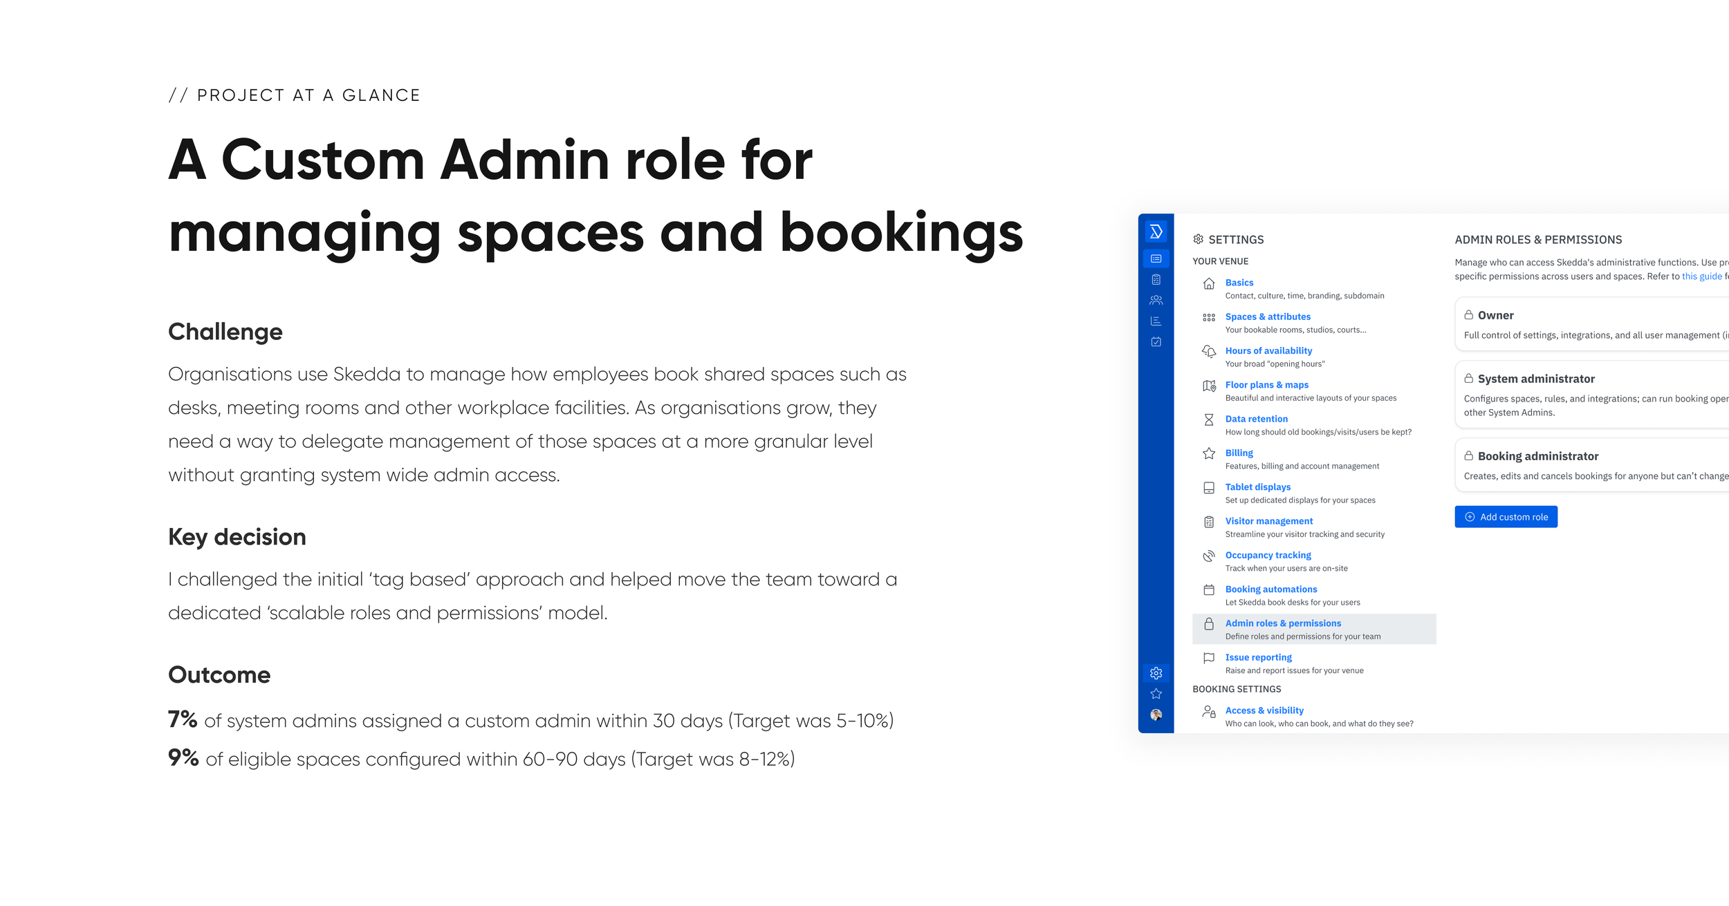Click the person-lock icon beside Access & visibility
Viewport: 1729px width, 906px height.
click(1208, 711)
